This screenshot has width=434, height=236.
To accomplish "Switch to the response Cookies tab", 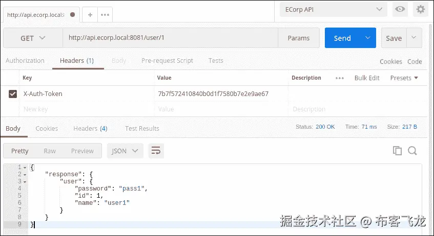I will point(47,128).
